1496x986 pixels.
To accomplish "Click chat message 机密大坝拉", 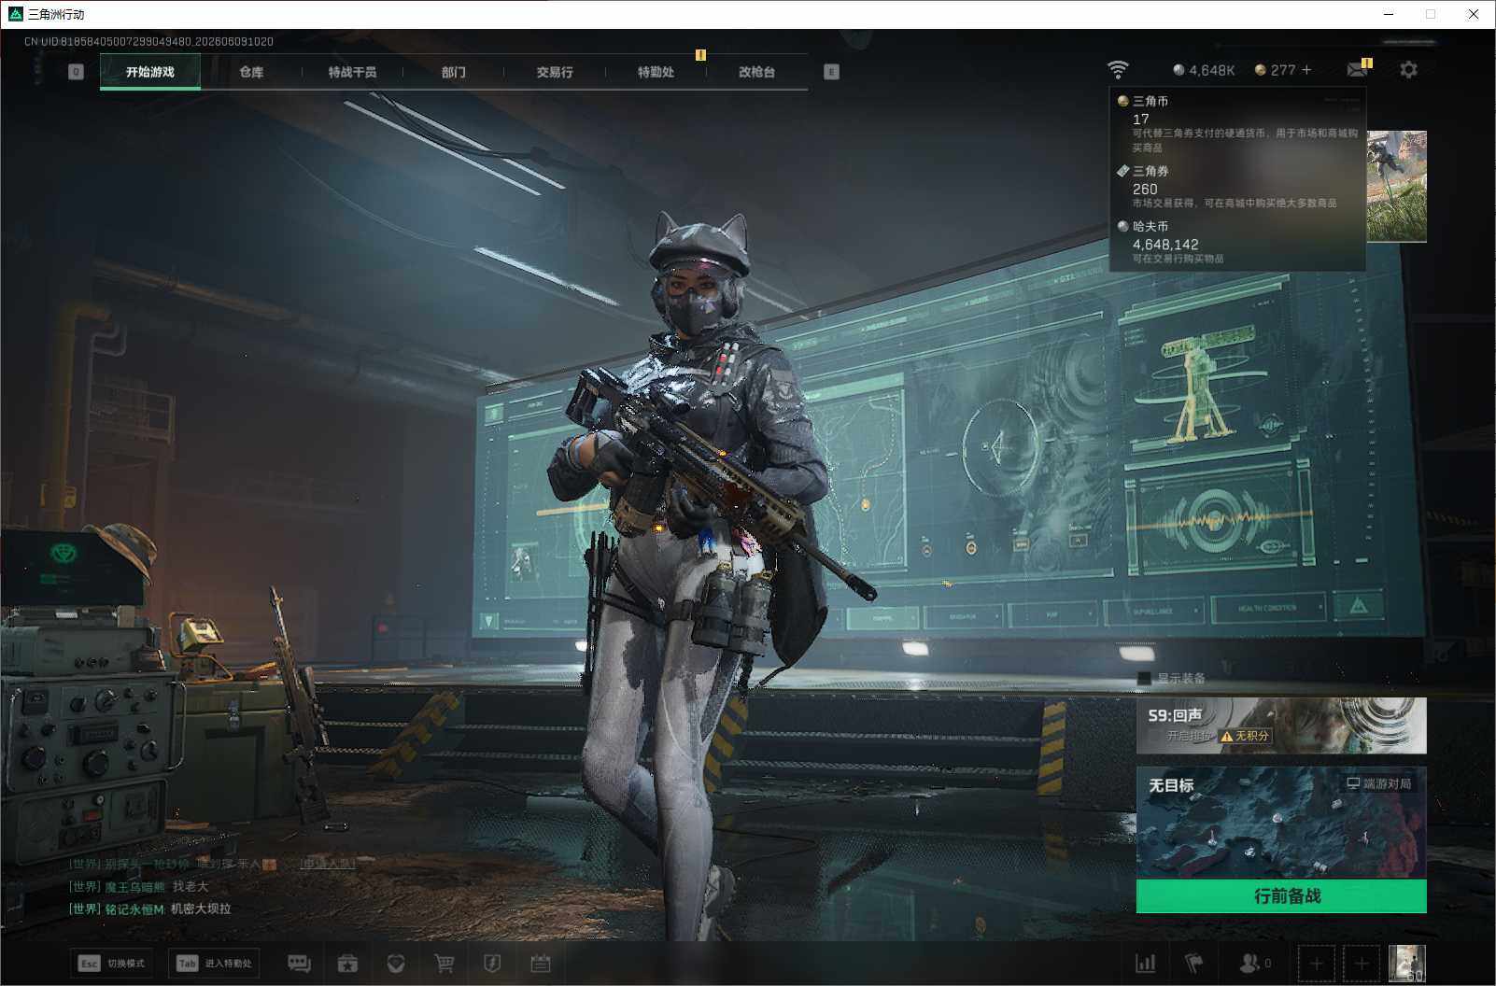I will click(201, 909).
